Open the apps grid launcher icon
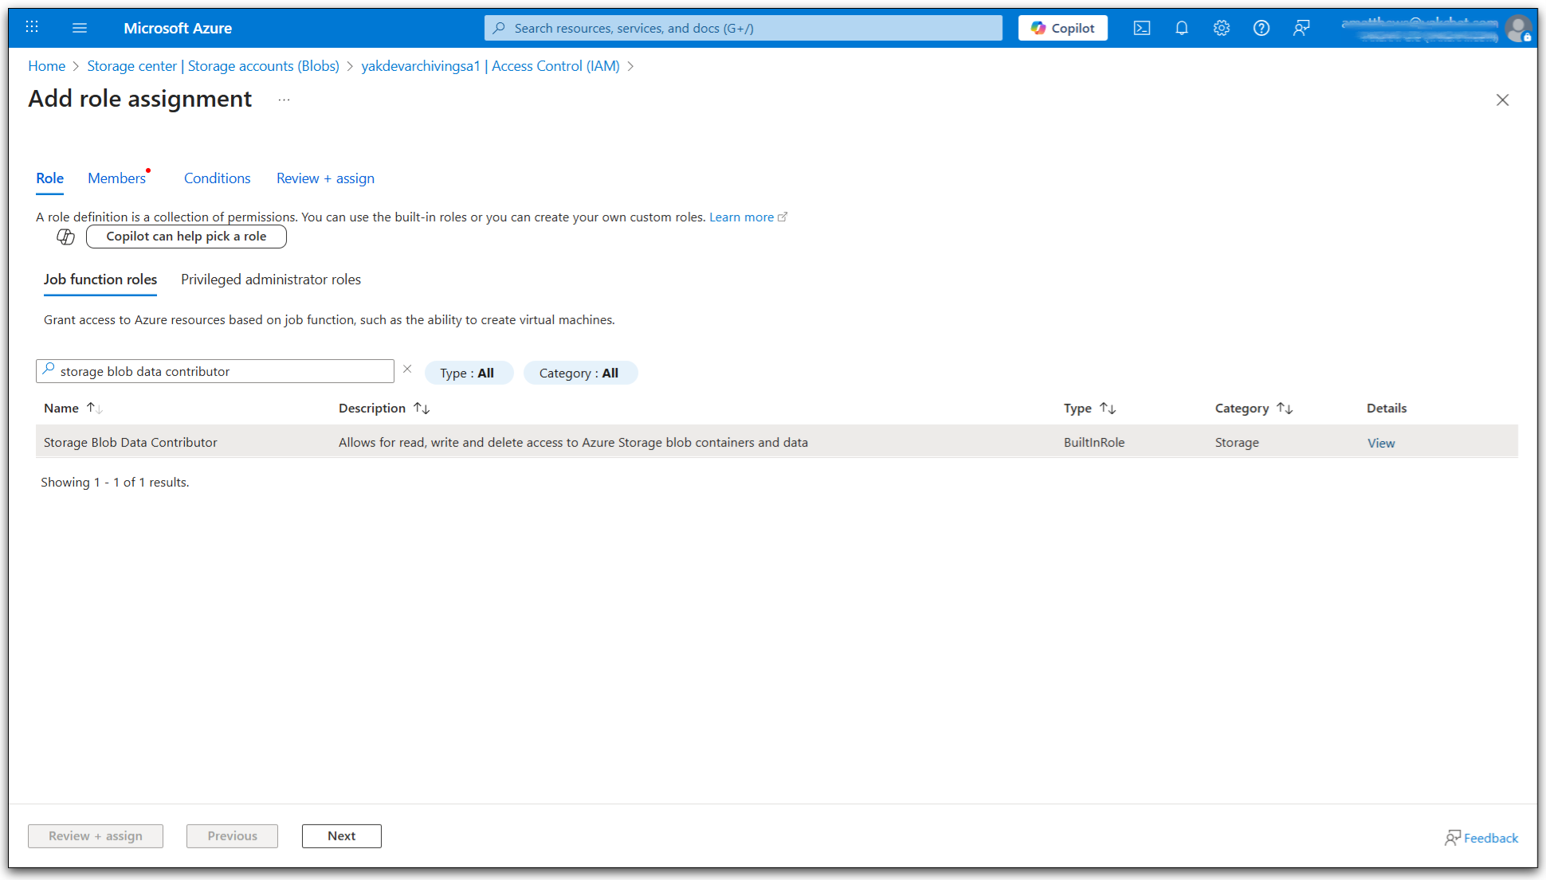 [x=32, y=28]
